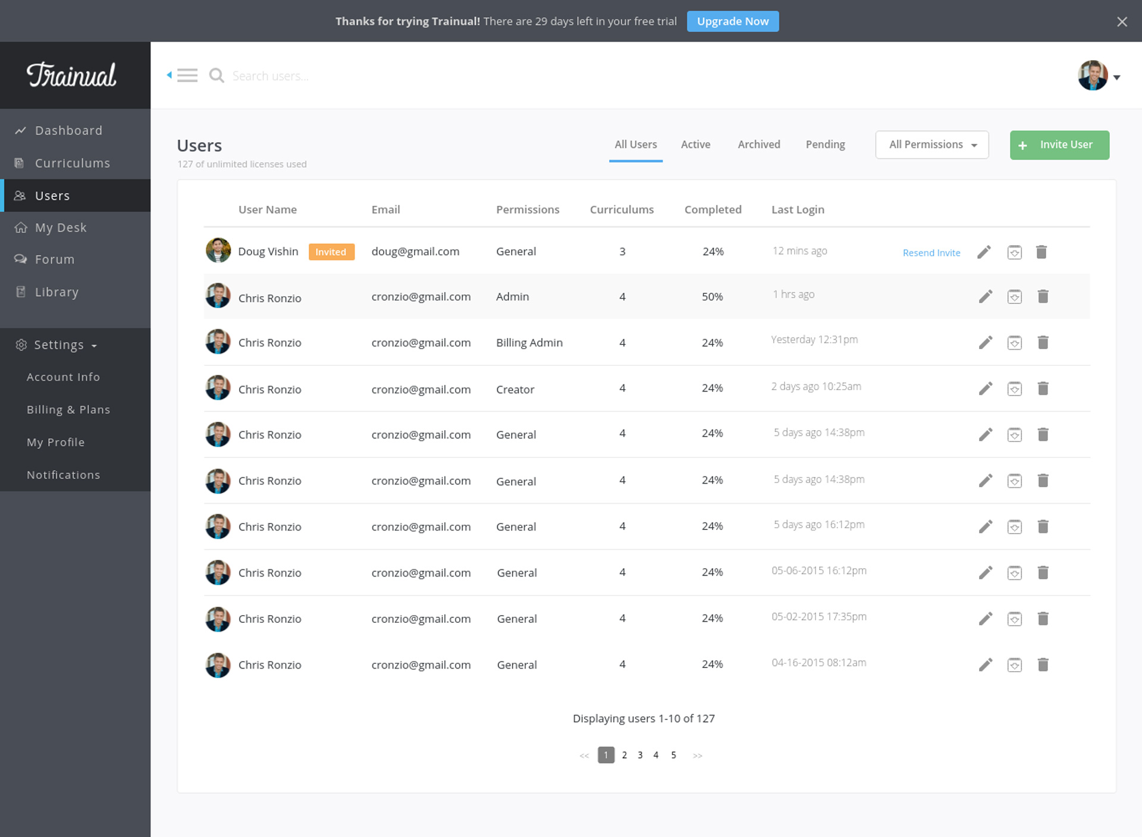Image resolution: width=1142 pixels, height=837 pixels.
Task: Delete Doug Vishin using trash icon
Action: pos(1041,252)
